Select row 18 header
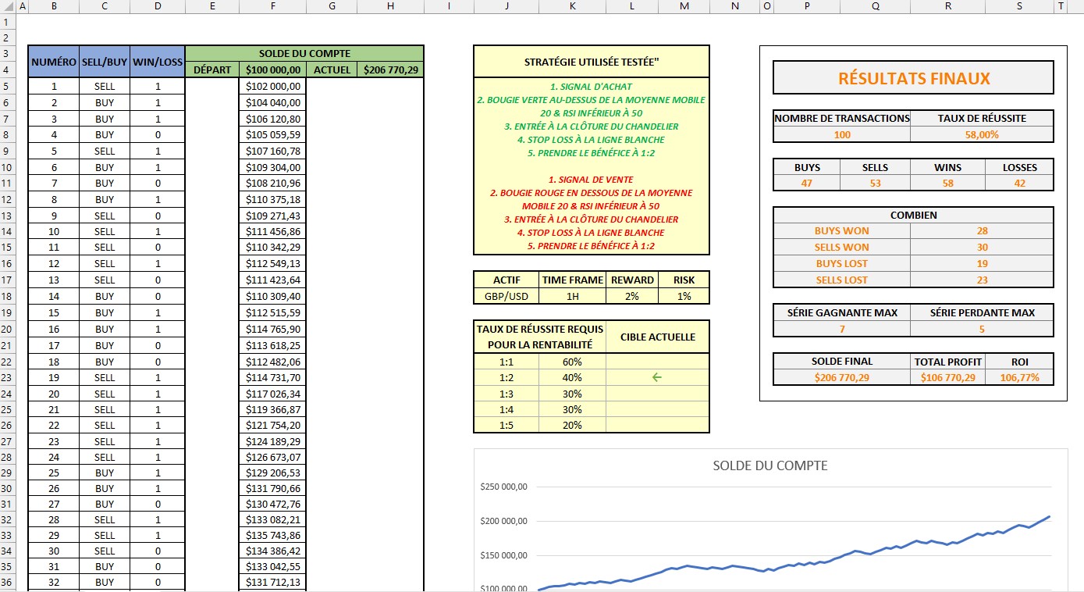Viewport: 1084px width, 592px height. coord(7,296)
